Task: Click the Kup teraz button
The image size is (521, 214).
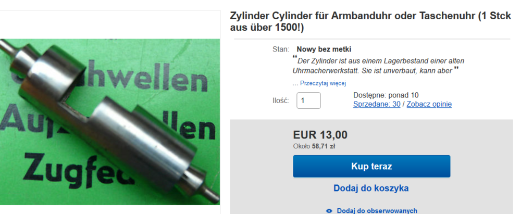Action: [x=371, y=166]
